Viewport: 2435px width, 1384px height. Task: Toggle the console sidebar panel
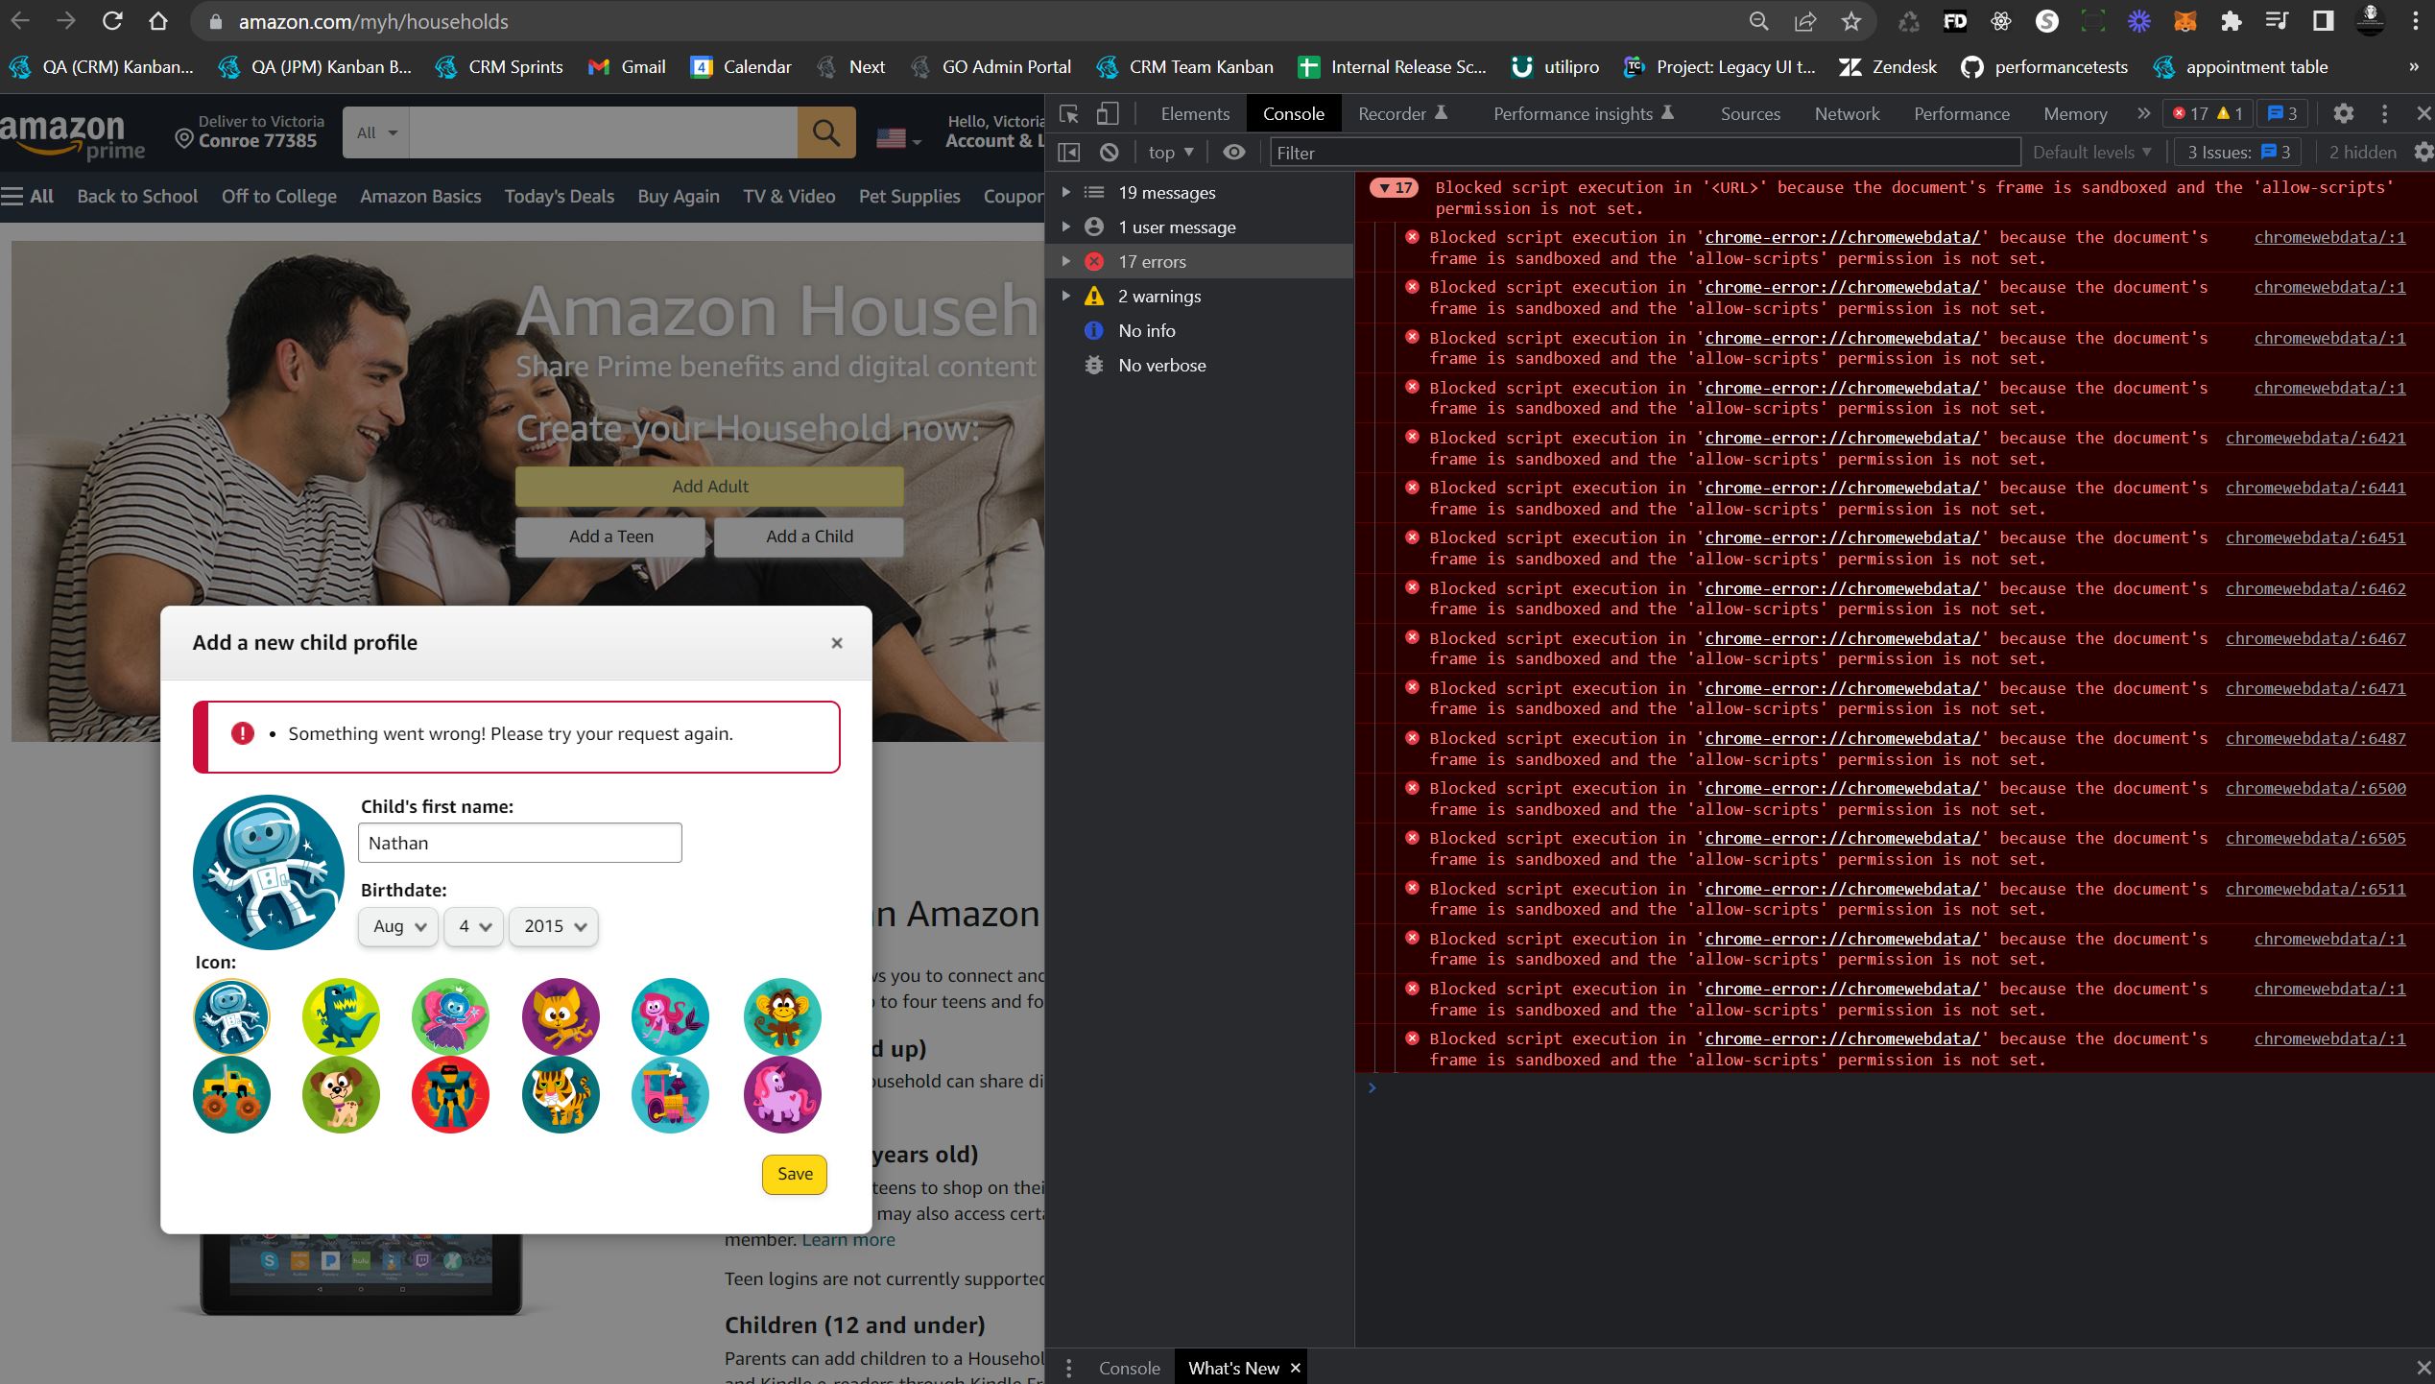[1068, 153]
